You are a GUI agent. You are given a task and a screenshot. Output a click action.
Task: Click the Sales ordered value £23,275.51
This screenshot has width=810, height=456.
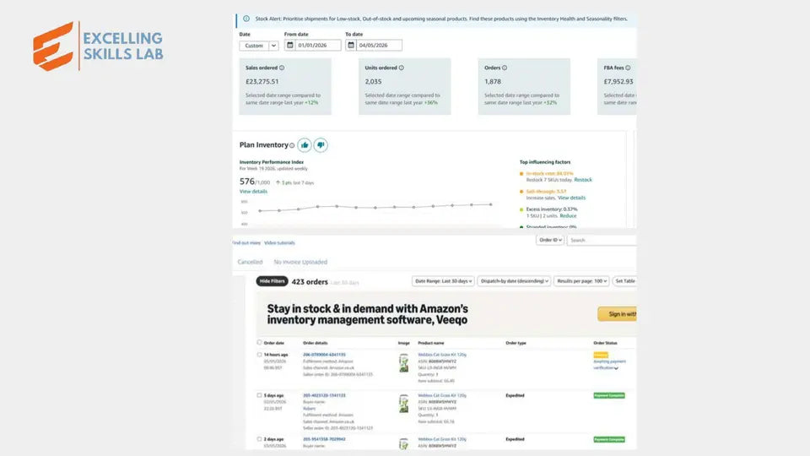pos(262,82)
